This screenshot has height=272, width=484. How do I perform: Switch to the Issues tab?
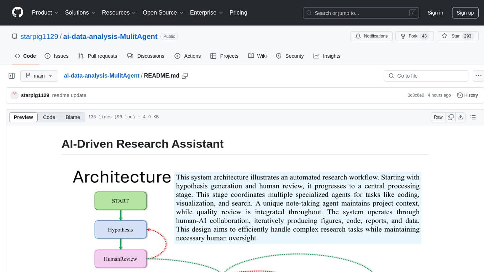[57, 56]
